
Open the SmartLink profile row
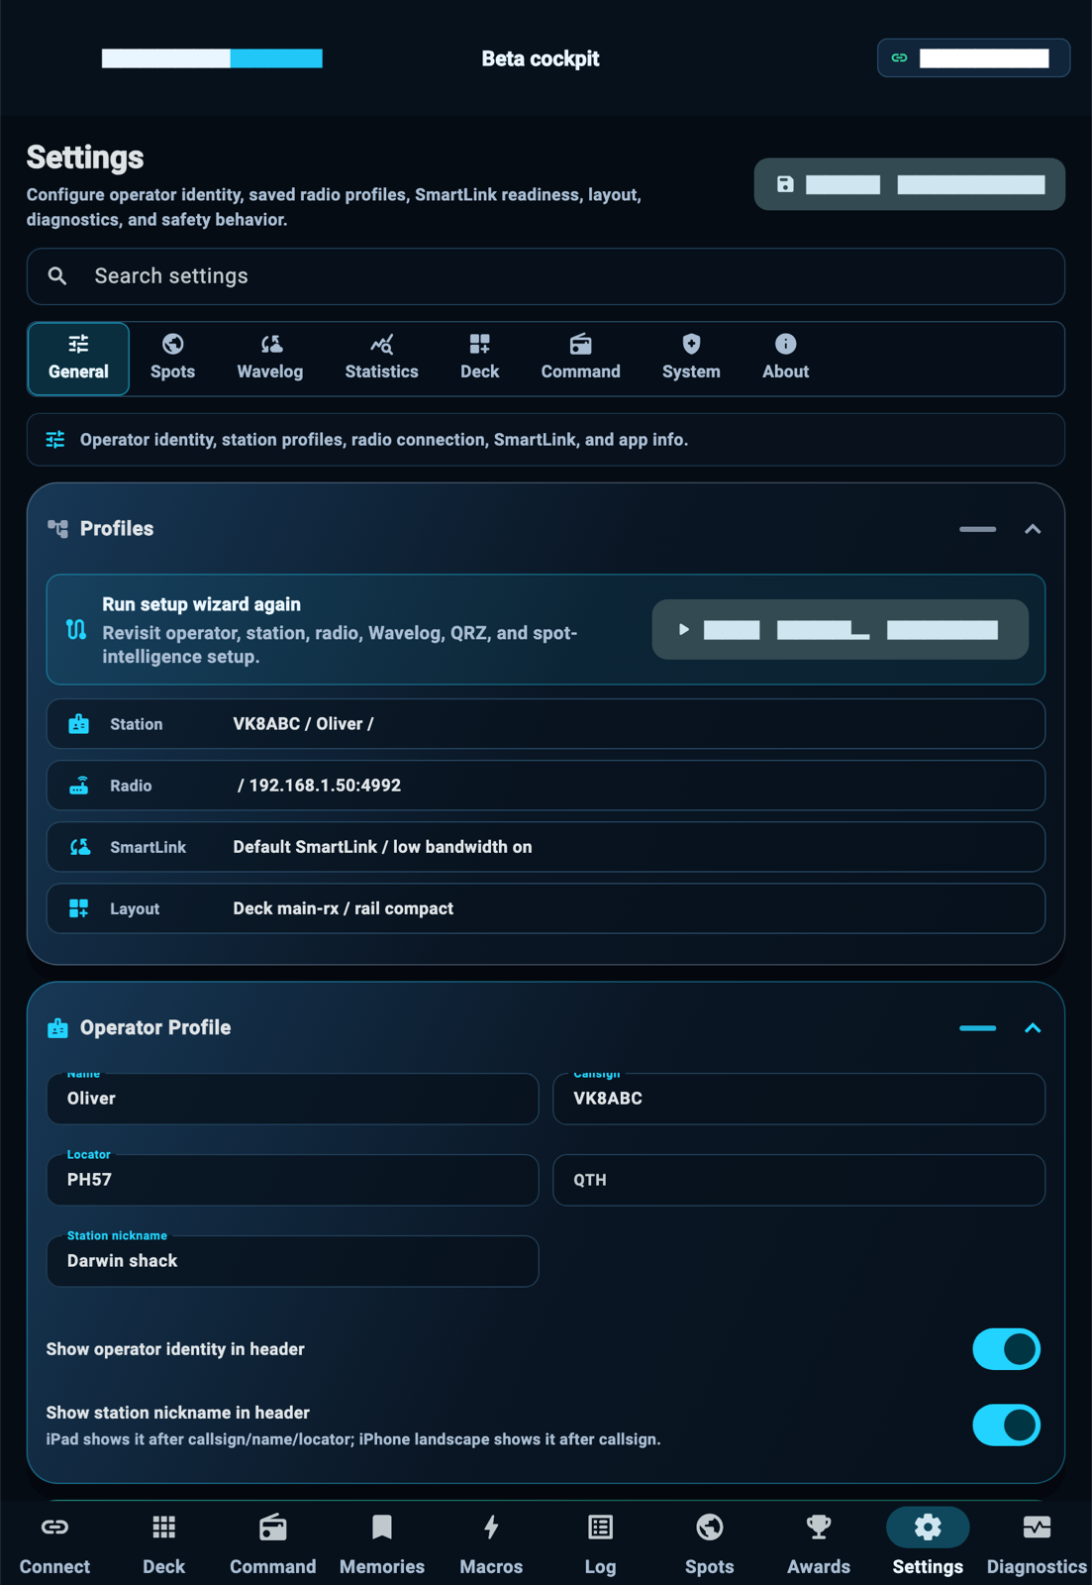[546, 847]
